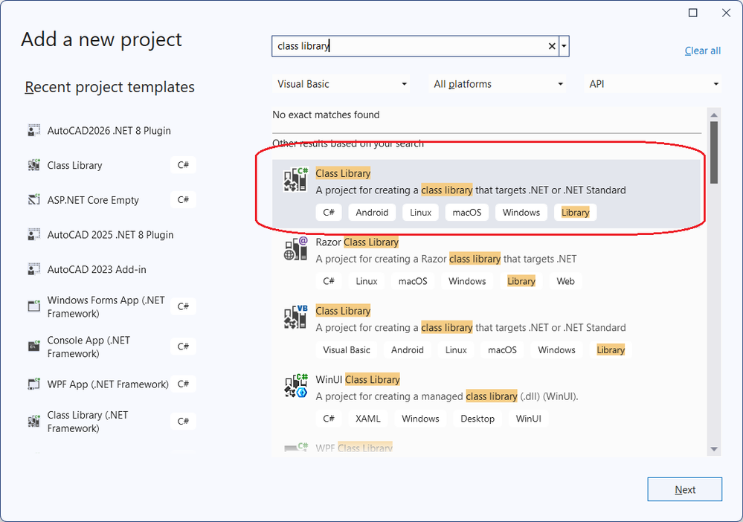Click the WinUI tag under WinUI Class Library

[528, 419]
